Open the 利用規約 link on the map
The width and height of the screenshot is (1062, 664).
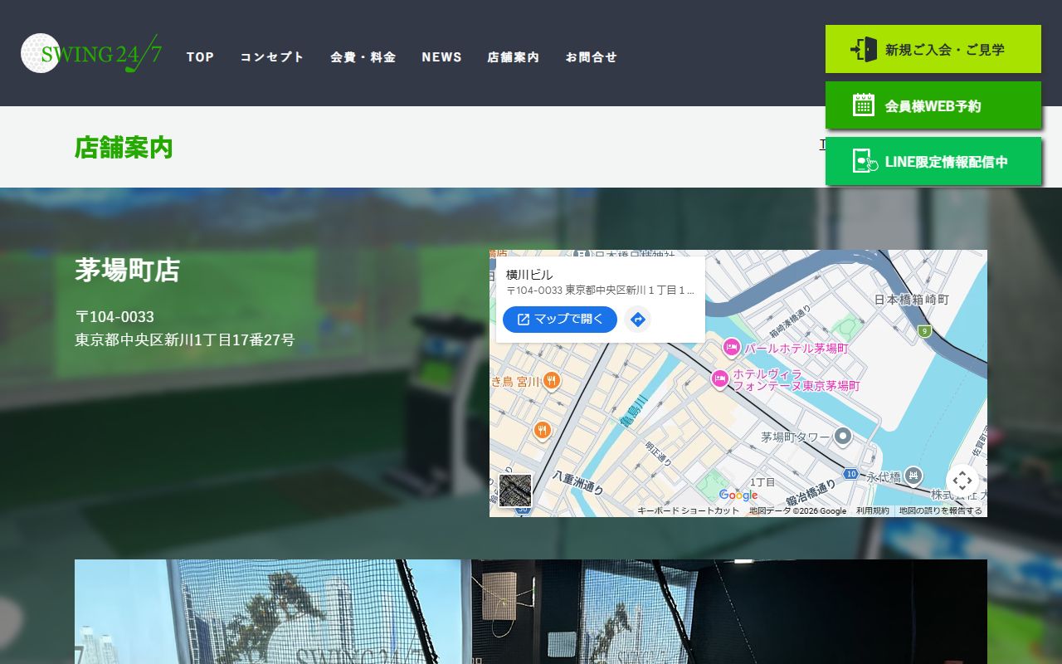click(872, 511)
